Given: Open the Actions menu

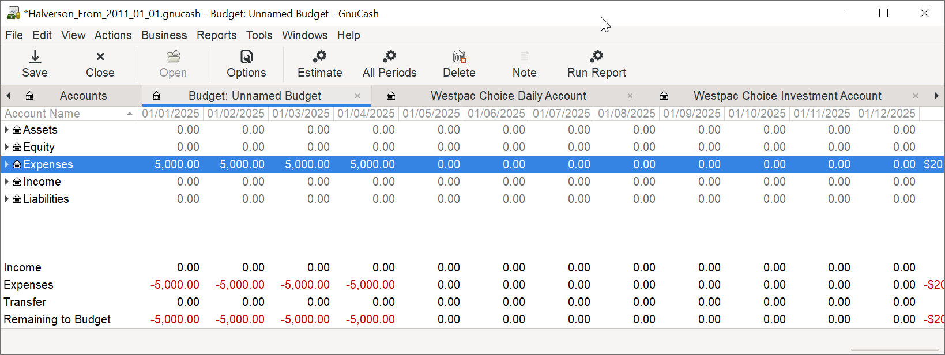Looking at the screenshot, I should 113,35.
